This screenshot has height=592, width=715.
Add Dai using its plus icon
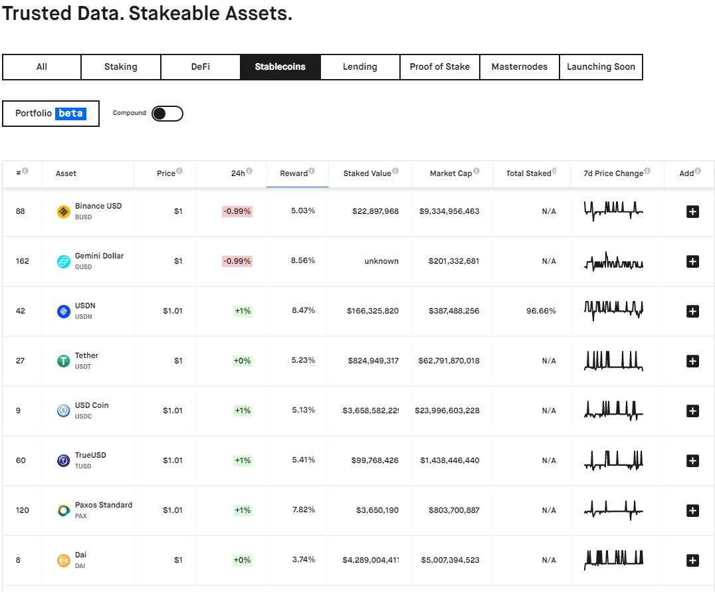coord(692,560)
